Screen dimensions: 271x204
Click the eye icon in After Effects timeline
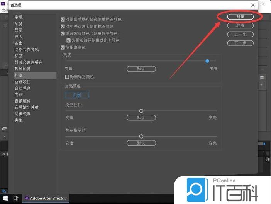(3, 154)
